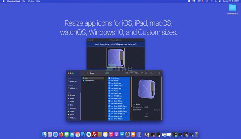The width and height of the screenshot is (241, 139).
Task: Click the Wi-Fi status icon in menu bar
Action: (x=212, y=1)
